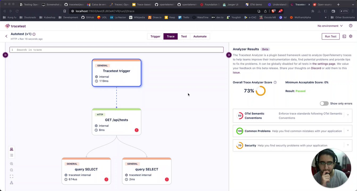Viewport: 357px width, 191px height.
Task: Select the GET /api/tests span node
Action: click(x=116, y=122)
